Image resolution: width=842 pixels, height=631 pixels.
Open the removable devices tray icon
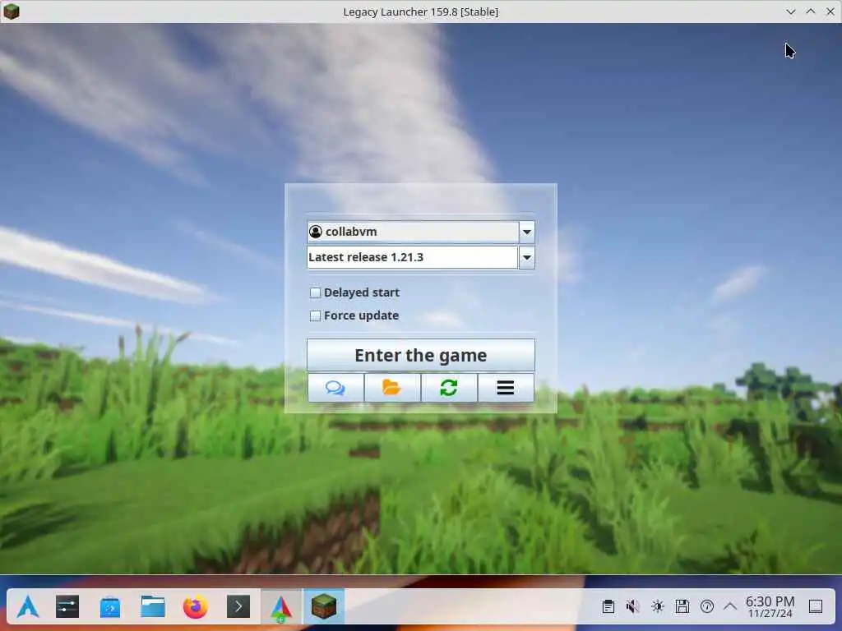682,606
